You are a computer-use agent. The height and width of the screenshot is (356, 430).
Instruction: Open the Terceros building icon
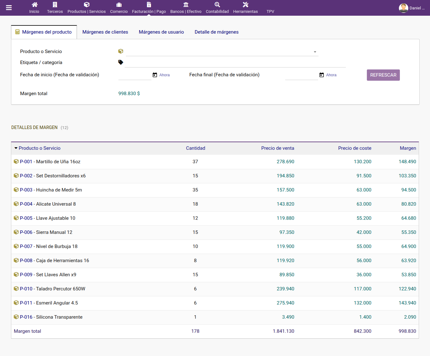[x=55, y=5]
